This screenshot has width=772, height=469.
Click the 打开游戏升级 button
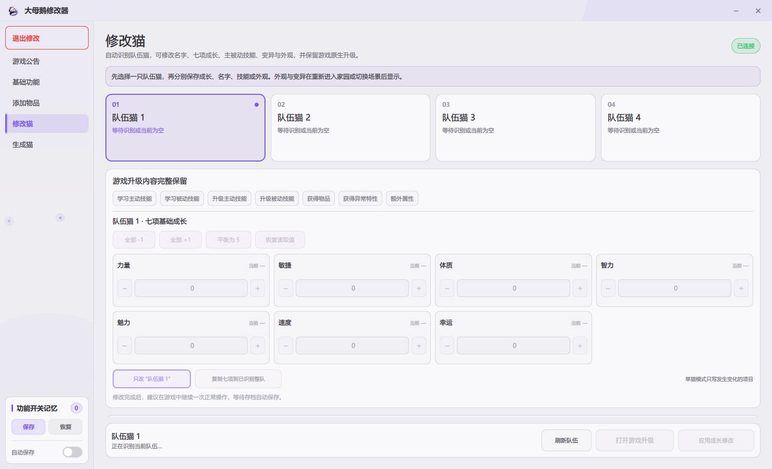(635, 440)
